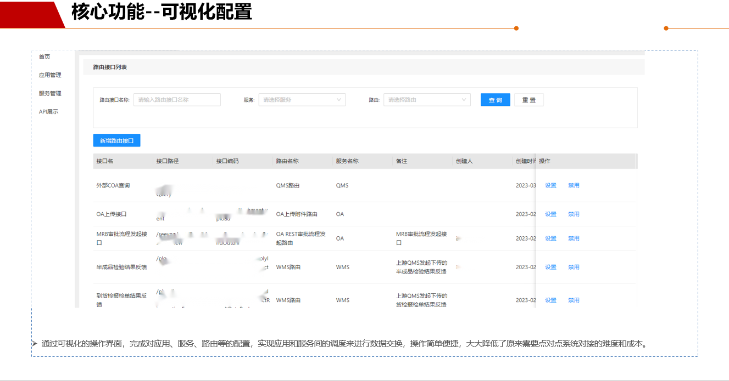Click 禁用 for MRB审批流程发起接口 row

[x=574, y=238]
